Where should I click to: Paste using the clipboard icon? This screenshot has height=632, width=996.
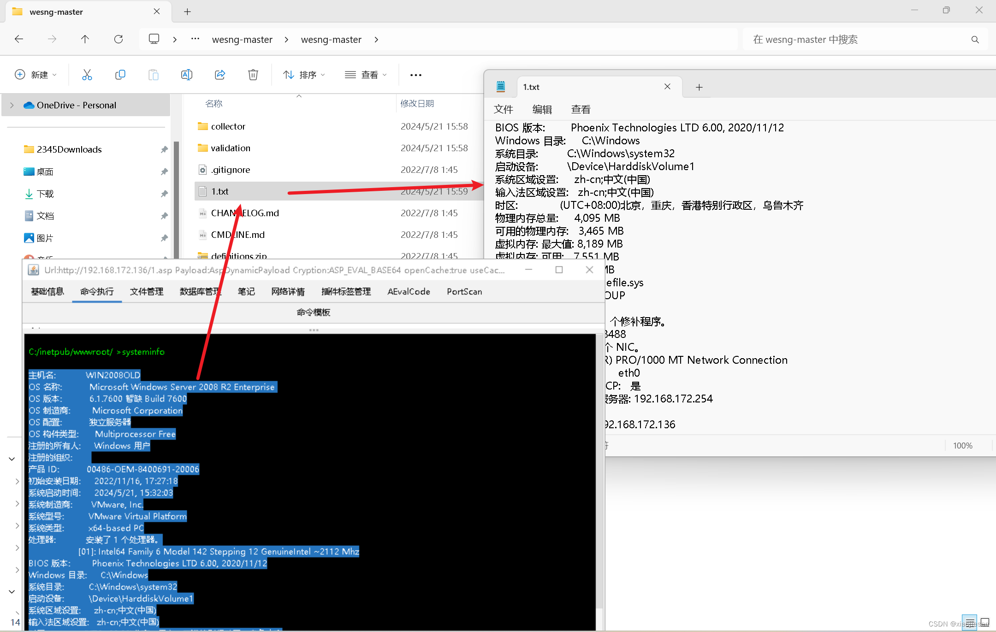[154, 75]
